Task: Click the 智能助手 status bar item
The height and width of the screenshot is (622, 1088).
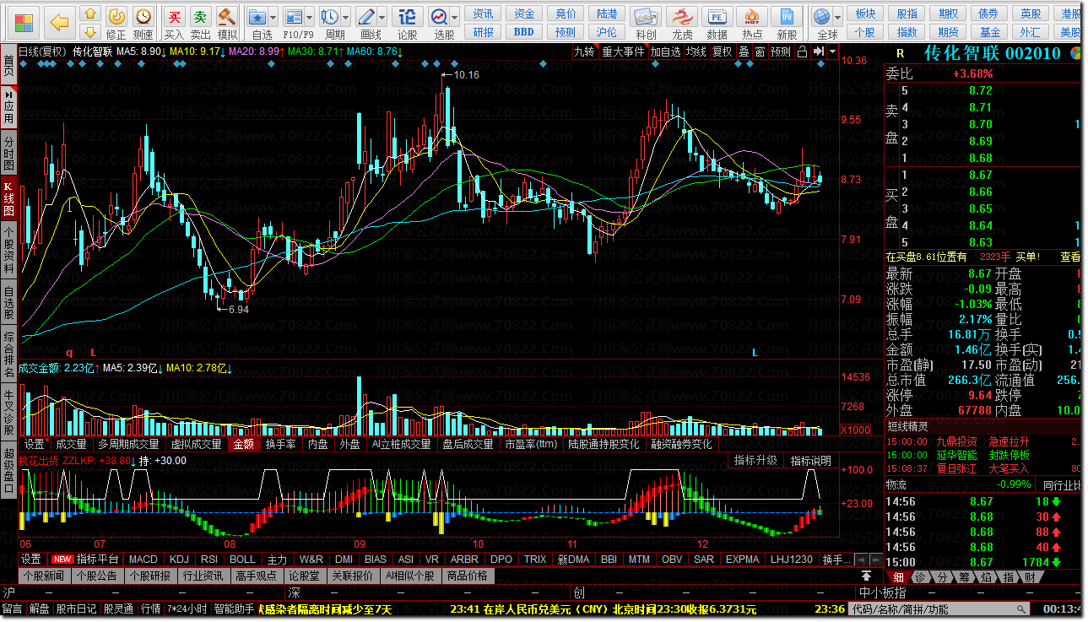Action: click(234, 608)
